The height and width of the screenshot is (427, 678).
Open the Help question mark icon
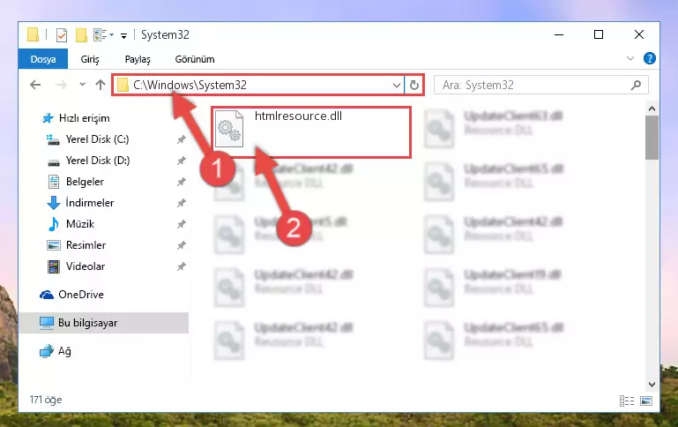[x=650, y=58]
